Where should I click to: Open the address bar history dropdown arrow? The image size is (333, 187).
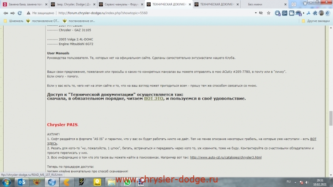pyautogui.click(x=256, y=13)
